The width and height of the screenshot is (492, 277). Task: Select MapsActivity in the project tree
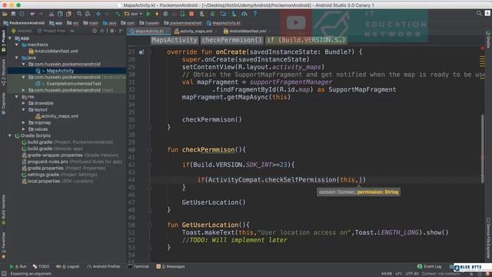tap(60, 71)
